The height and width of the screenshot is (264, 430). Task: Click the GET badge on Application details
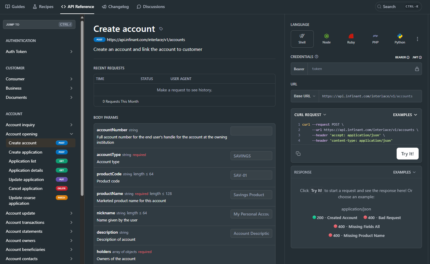[x=62, y=170]
